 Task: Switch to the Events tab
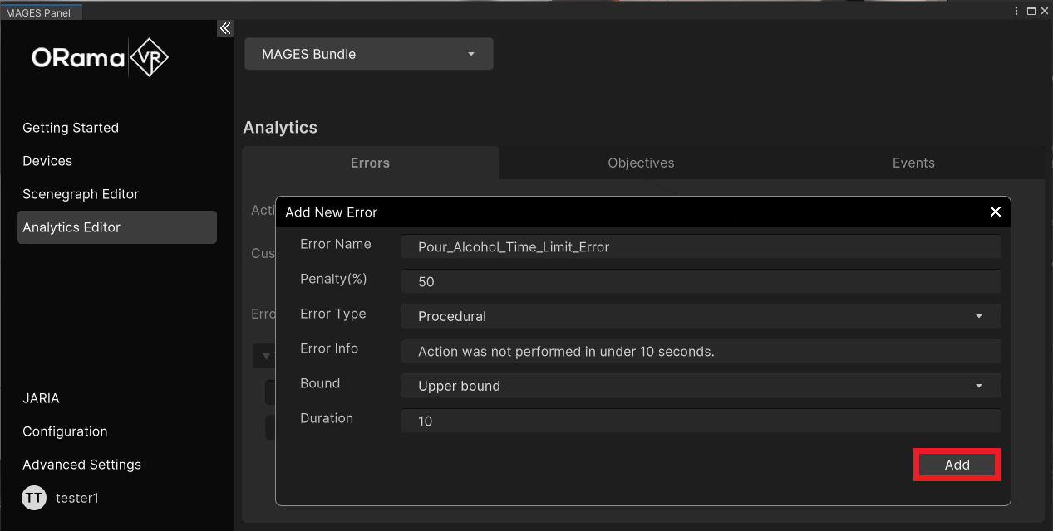pyautogui.click(x=913, y=163)
